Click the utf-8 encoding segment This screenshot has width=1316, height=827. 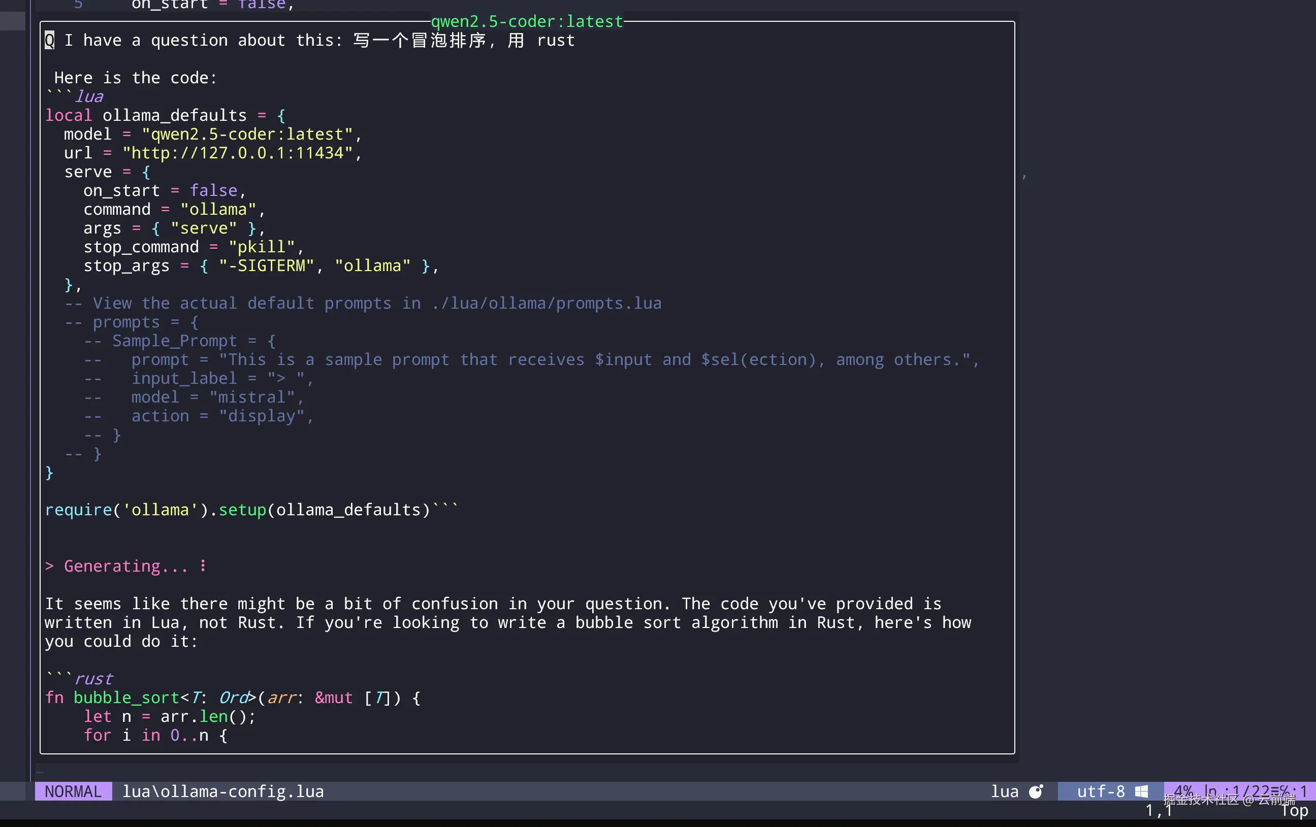tap(1100, 791)
